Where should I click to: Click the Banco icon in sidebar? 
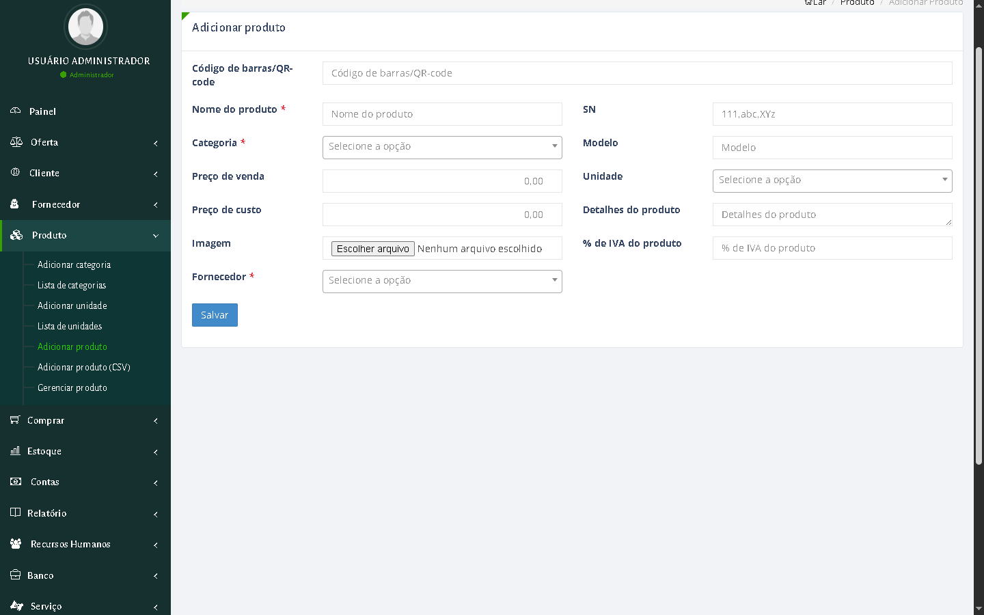point(15,575)
